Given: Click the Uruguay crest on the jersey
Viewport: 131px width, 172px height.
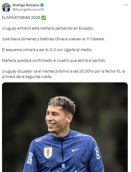Looking at the screenshot, I should coord(48,152).
